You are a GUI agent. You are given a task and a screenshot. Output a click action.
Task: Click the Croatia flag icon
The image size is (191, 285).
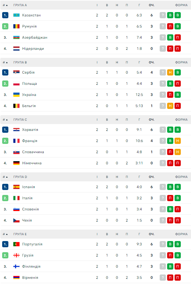tap(16, 130)
